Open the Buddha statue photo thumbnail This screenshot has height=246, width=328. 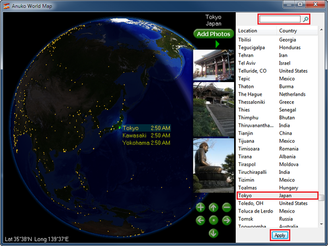point(213,165)
